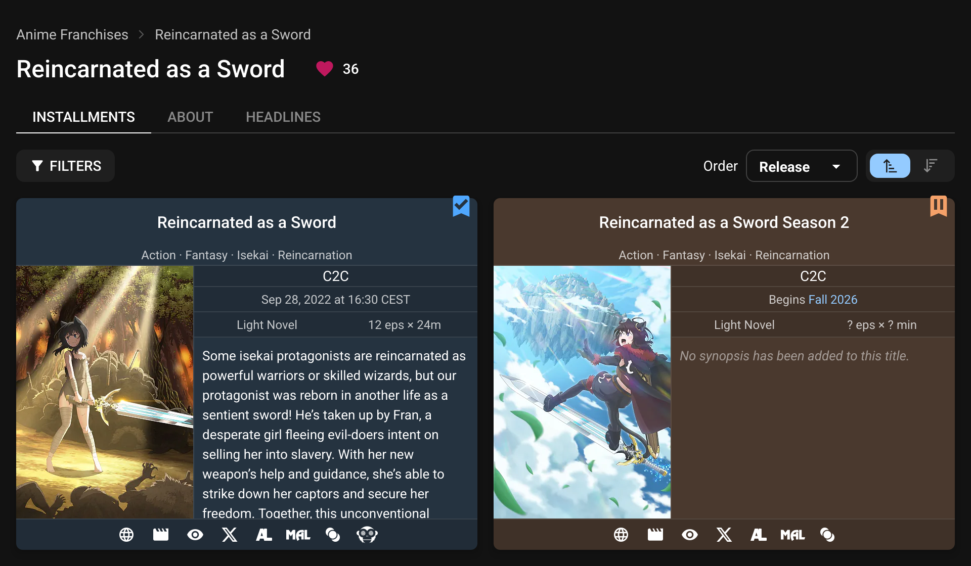This screenshot has height=566, width=971.
Task: Click Light Novel source on Season 2 card
Action: (x=744, y=325)
